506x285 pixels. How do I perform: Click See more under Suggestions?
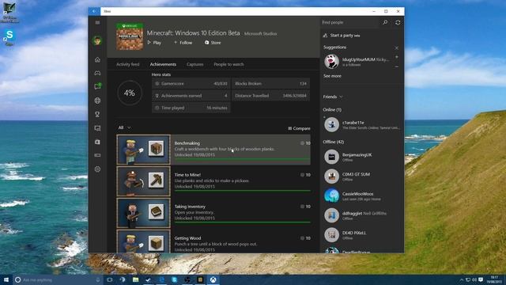point(332,76)
